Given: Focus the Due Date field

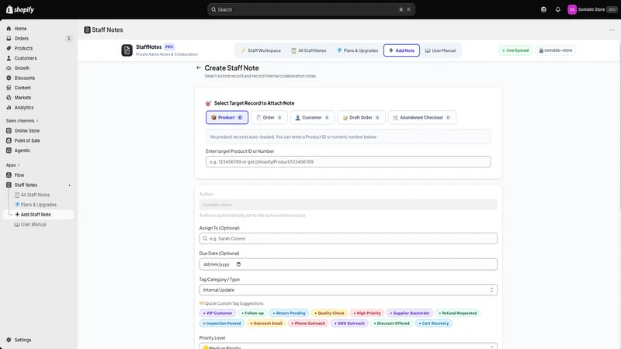Looking at the screenshot, I should (348, 264).
